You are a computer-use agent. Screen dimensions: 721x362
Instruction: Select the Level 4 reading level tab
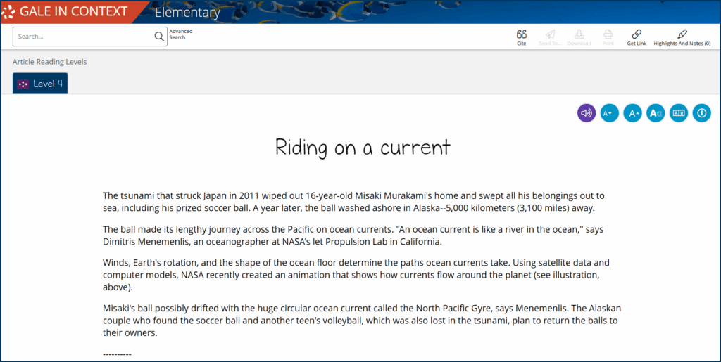pyautogui.click(x=40, y=84)
